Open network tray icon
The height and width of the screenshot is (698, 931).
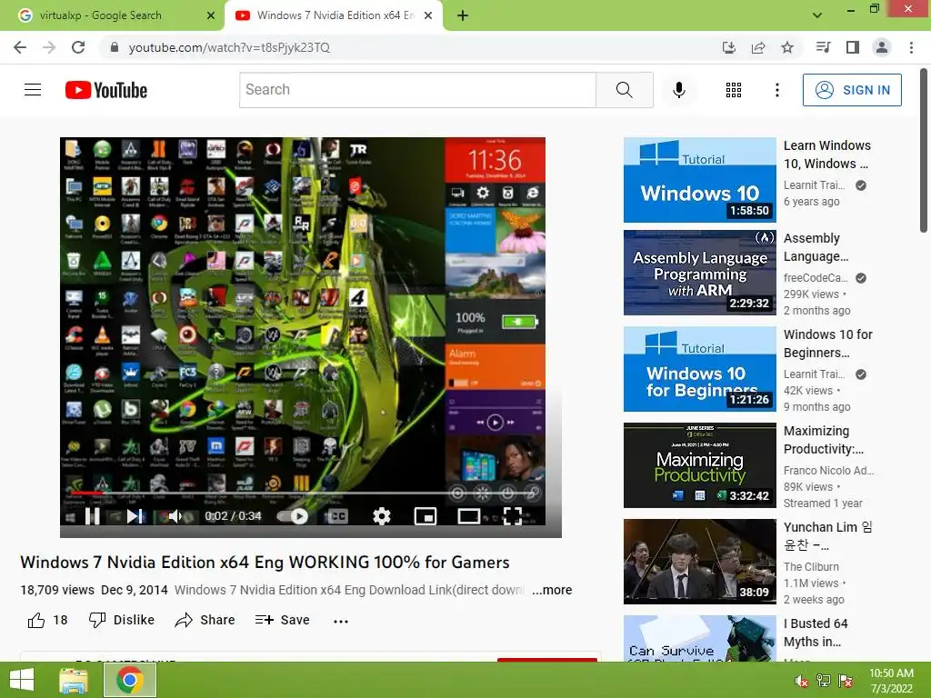(x=823, y=681)
